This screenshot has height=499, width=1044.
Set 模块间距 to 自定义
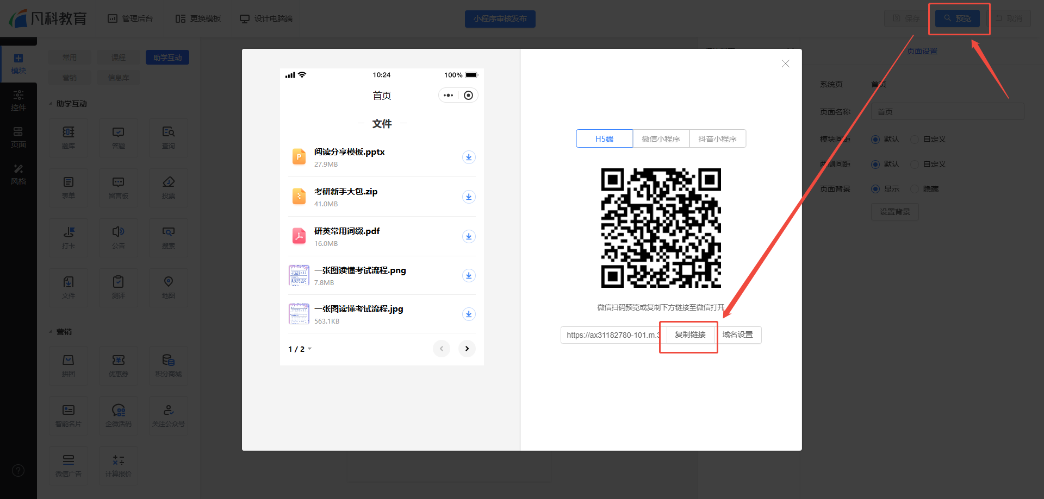[x=928, y=140]
